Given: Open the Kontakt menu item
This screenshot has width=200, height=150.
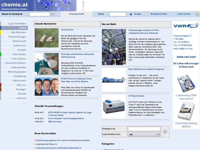Looking at the screenshot, I should pos(14,94).
